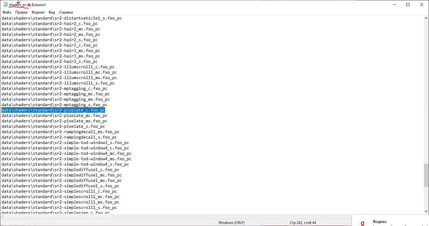Click line sr2-simplediffuse1_c.fxo_pc
The height and width of the screenshot is (226, 429).
tap(60, 170)
